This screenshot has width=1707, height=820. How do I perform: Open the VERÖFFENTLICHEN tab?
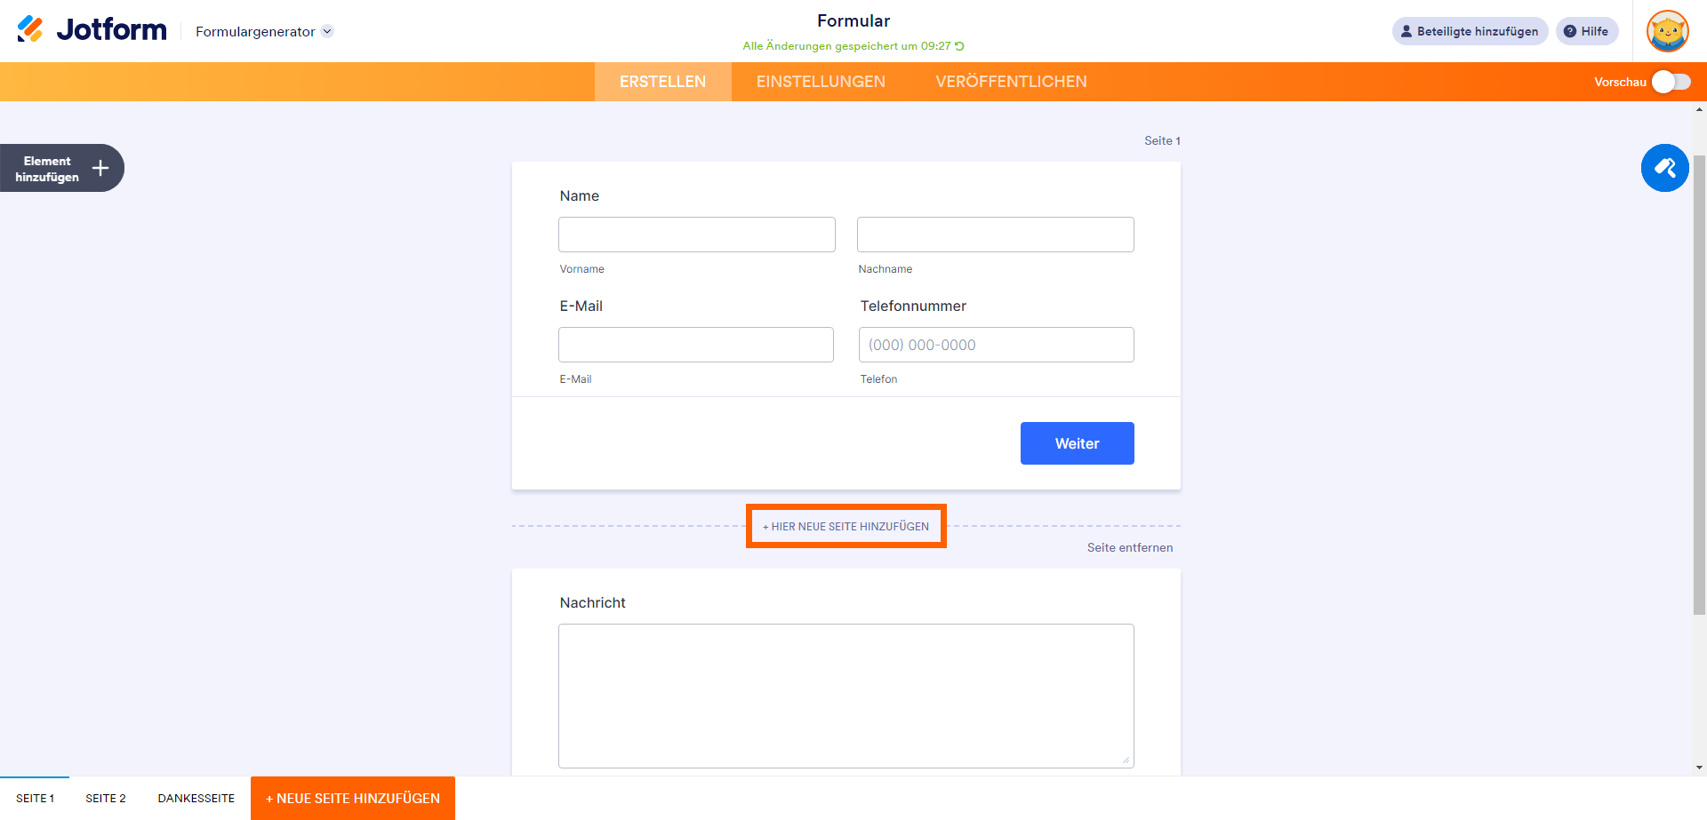1011,82
